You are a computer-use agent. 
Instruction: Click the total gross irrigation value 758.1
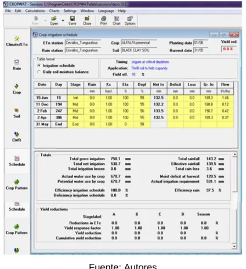click(115, 159)
